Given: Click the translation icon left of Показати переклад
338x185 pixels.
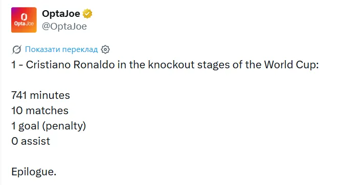Looking at the screenshot, I should click(x=16, y=49).
